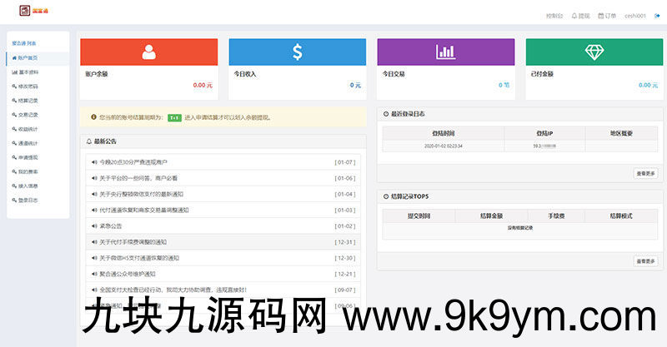Open 申请提现 in the sidebar

[x=27, y=156]
